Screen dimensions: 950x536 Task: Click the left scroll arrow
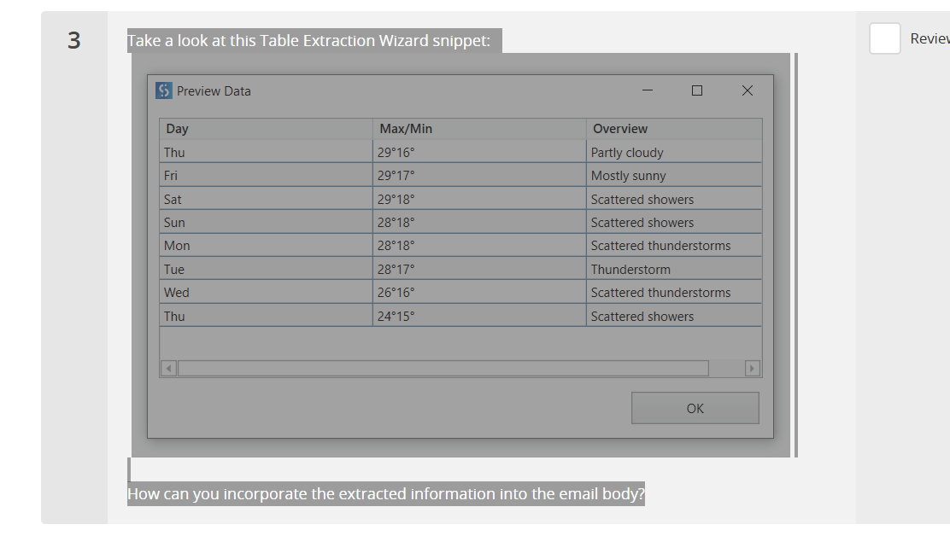click(168, 369)
